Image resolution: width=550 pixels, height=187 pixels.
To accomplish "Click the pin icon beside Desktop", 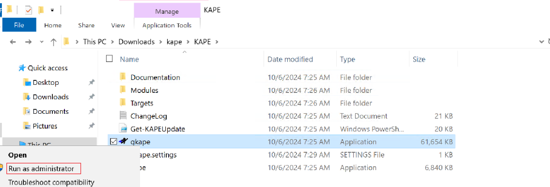I will (92, 82).
